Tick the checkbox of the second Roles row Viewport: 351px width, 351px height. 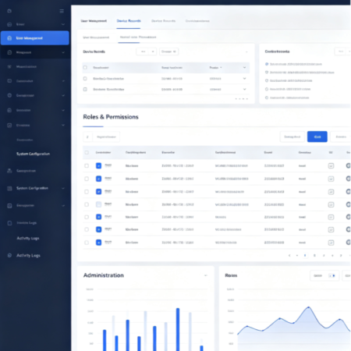pos(87,179)
